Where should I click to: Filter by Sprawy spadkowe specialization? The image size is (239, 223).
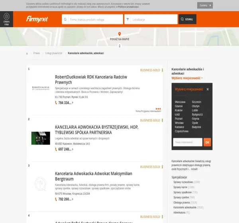[182, 192]
